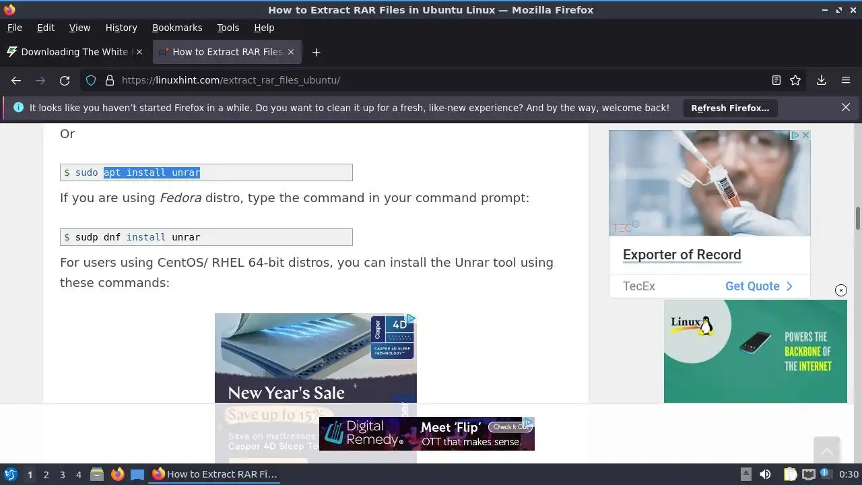The image size is (862, 485).
Task: Click the sudp dnf install unrar code
Action: click(206, 237)
